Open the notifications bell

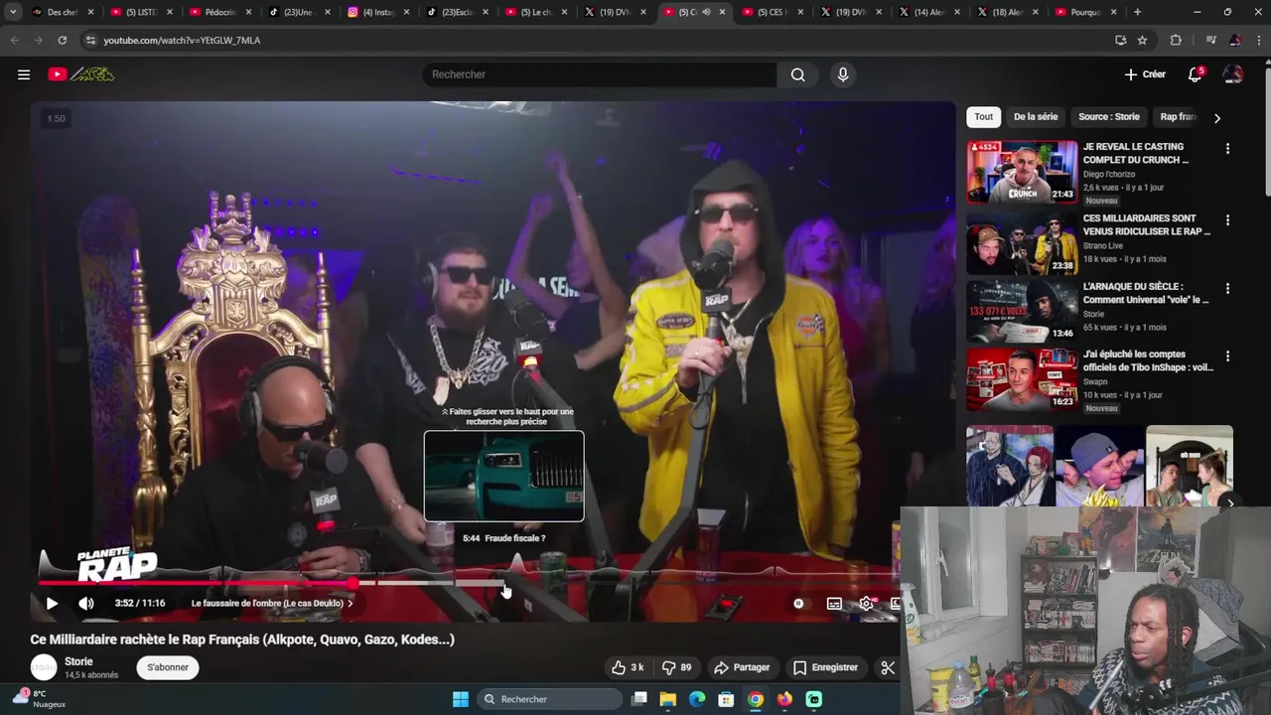point(1195,74)
